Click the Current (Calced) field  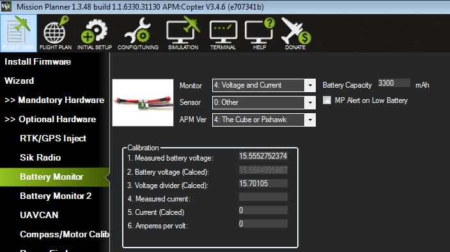pyautogui.click(x=263, y=210)
